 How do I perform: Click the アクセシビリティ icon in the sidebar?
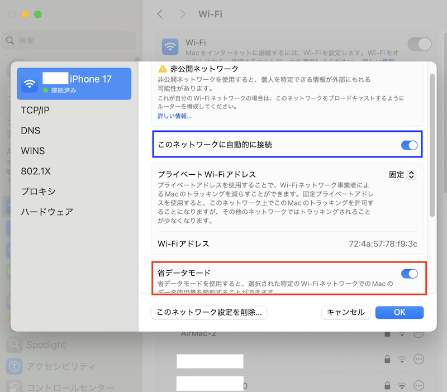[x=15, y=366]
